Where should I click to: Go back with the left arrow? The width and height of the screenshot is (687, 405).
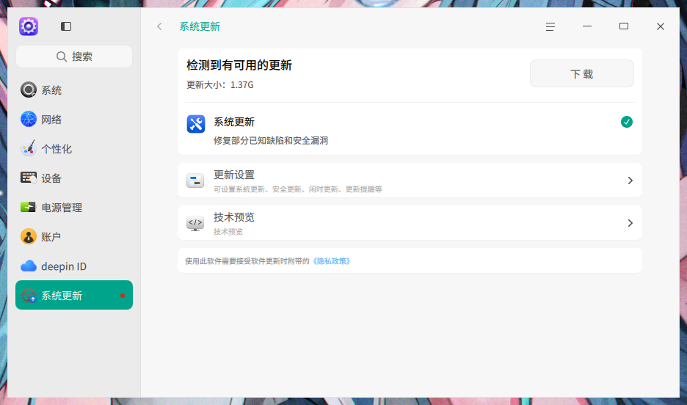click(159, 26)
